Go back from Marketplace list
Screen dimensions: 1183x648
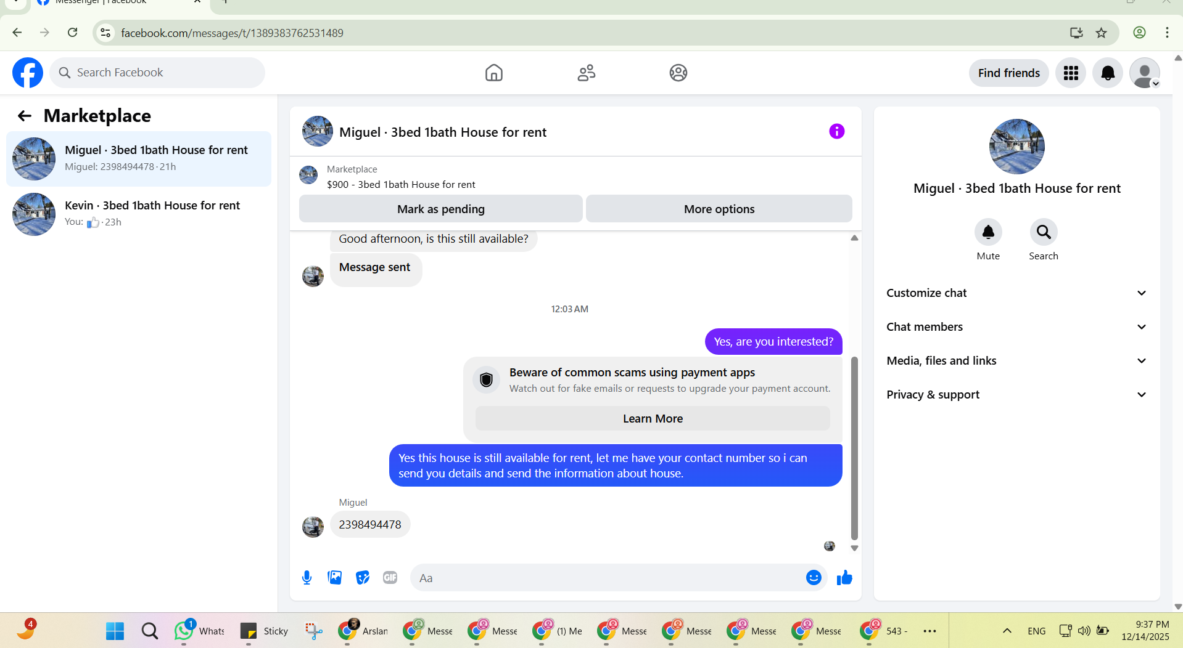click(x=25, y=116)
